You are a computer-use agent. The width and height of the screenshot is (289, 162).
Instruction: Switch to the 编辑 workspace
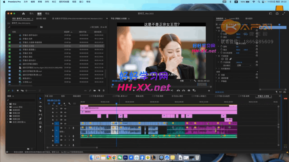tap(40, 13)
